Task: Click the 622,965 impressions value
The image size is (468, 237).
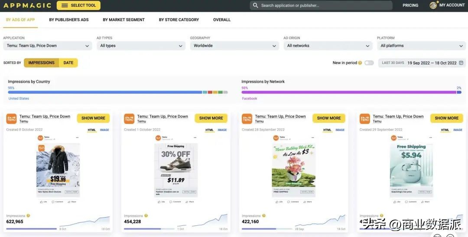Action: tap(15, 222)
